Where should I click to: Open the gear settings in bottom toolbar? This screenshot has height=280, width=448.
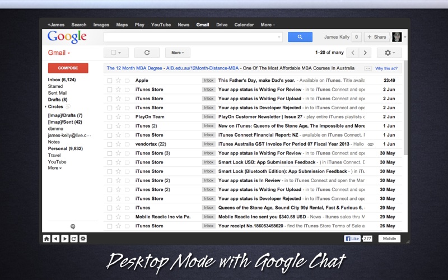tap(83, 239)
